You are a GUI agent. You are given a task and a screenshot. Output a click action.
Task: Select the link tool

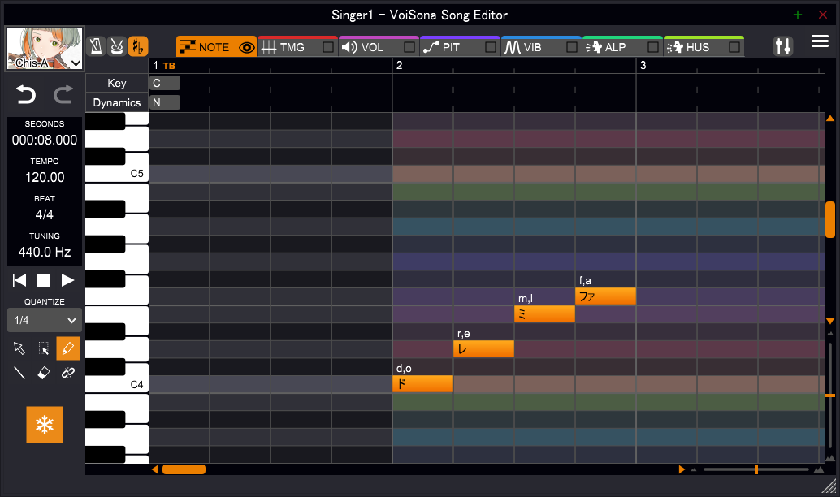[x=68, y=373]
